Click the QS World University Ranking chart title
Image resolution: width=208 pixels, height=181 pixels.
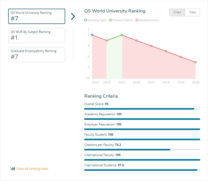pyautogui.click(x=115, y=11)
